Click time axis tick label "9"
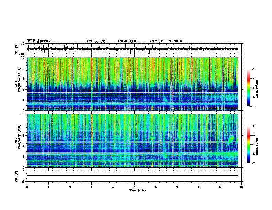Screen dimensions: 272x210 coord(220,187)
